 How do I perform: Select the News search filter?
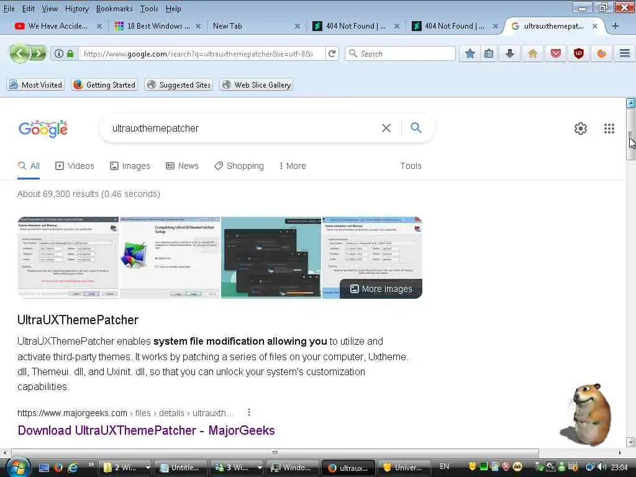click(x=182, y=166)
